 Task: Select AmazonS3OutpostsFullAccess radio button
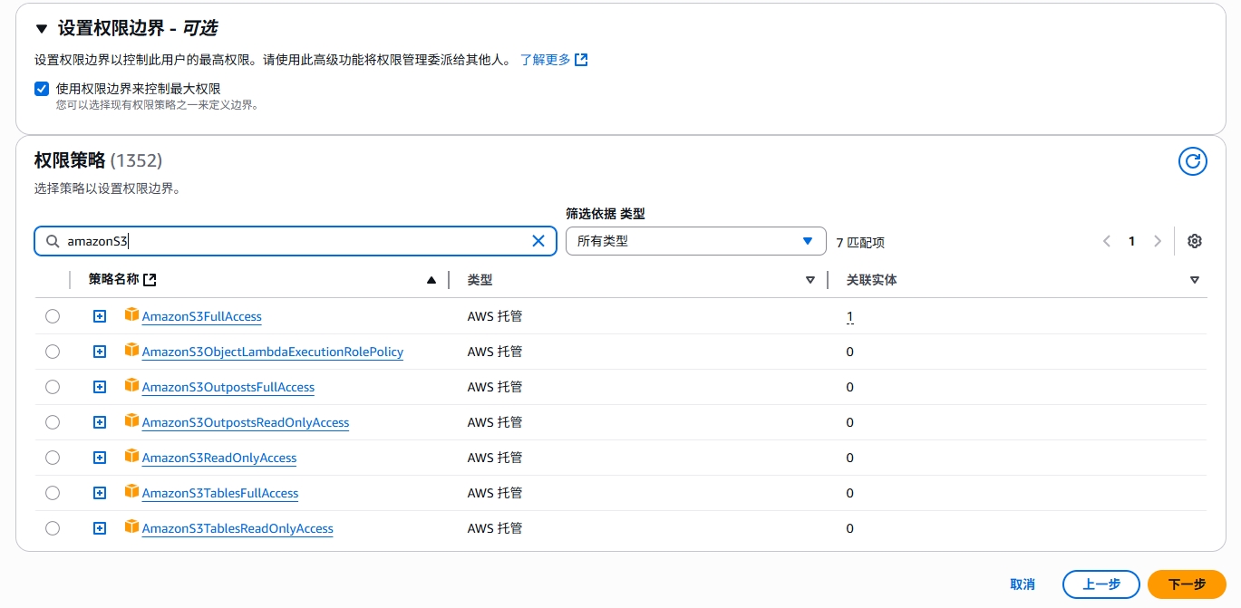pyautogui.click(x=53, y=387)
